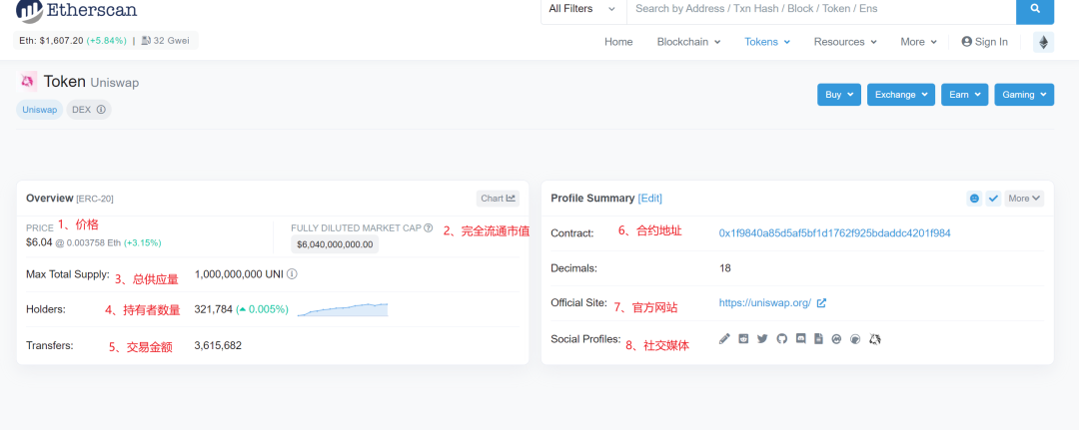Click the DEX tag
Screen dimensions: 1079x430
pos(89,109)
